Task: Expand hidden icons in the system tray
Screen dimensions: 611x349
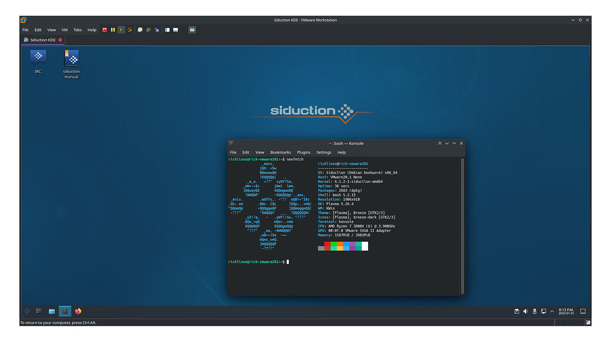Action: point(552,311)
